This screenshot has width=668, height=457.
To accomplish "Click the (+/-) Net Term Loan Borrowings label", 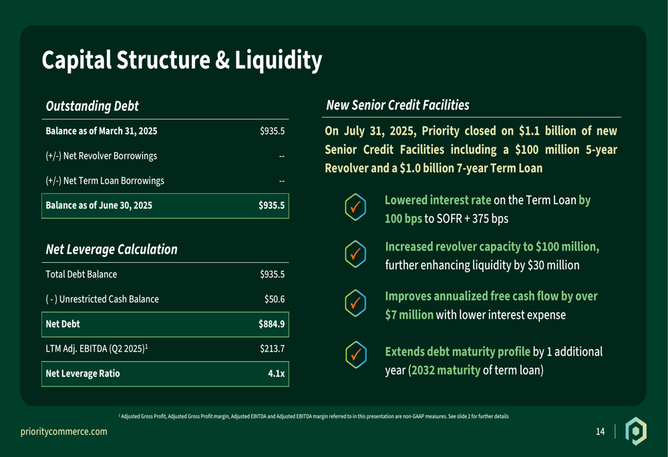I will tap(105, 181).
